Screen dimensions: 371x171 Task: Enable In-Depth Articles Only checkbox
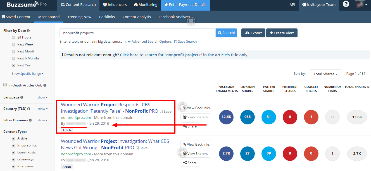point(5,85)
